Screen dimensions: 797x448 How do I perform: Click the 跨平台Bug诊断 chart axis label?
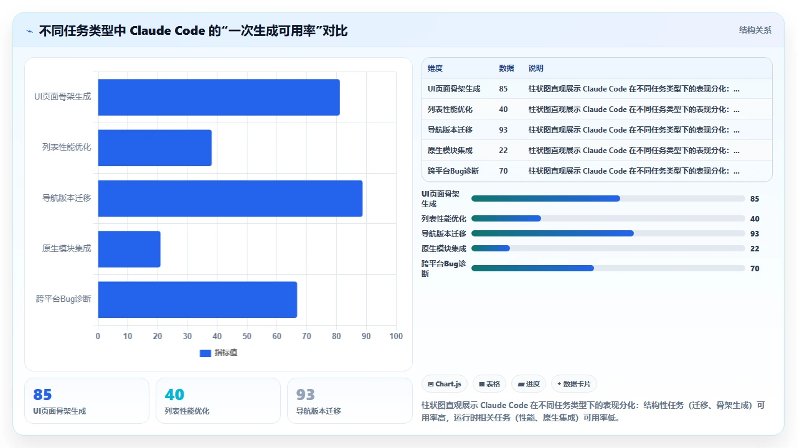[x=64, y=299]
